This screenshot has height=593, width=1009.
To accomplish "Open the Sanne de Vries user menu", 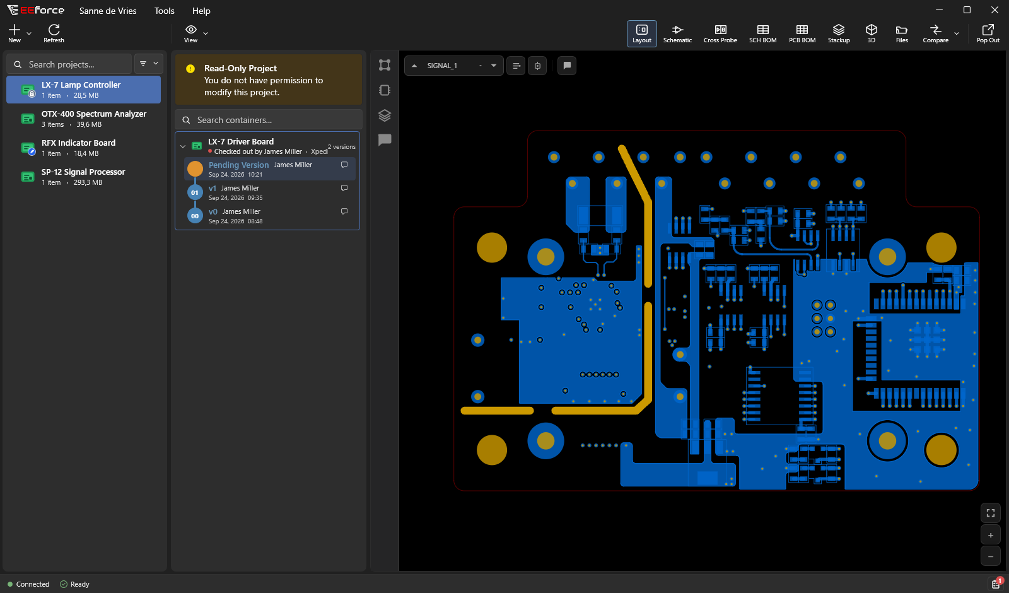I will click(x=108, y=11).
